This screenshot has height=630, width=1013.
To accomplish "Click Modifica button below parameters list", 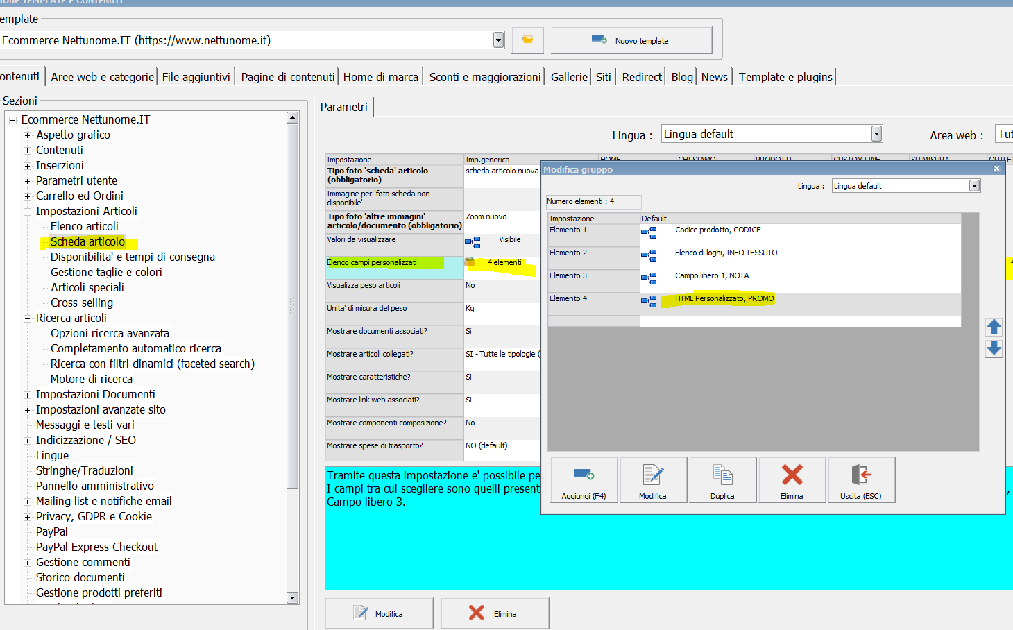I will [x=379, y=613].
